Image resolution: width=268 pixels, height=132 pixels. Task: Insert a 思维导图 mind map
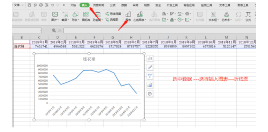coord(113,14)
